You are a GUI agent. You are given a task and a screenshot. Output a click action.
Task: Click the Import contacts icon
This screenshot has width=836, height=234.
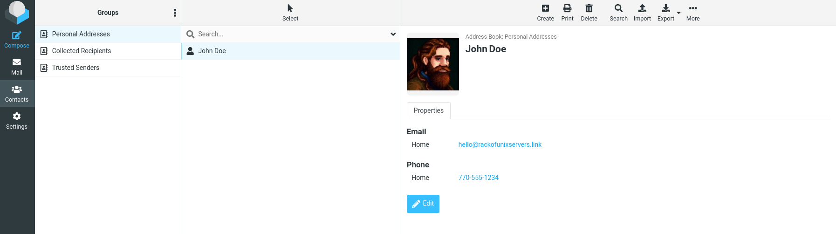click(x=642, y=13)
